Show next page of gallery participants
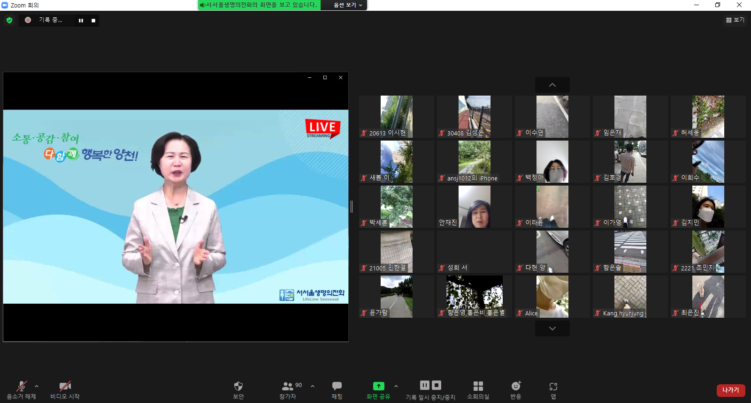This screenshot has width=751, height=403. (x=552, y=328)
